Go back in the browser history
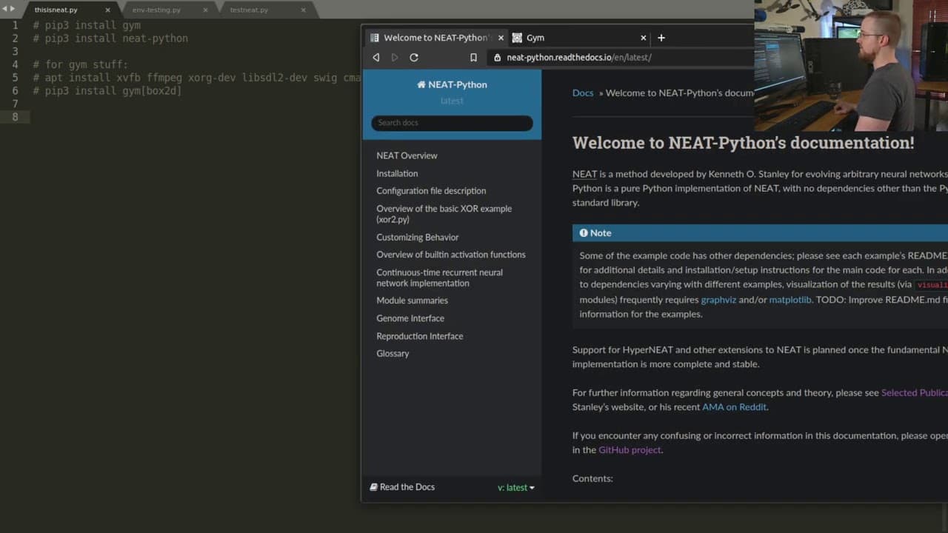This screenshot has height=533, width=948. point(376,57)
